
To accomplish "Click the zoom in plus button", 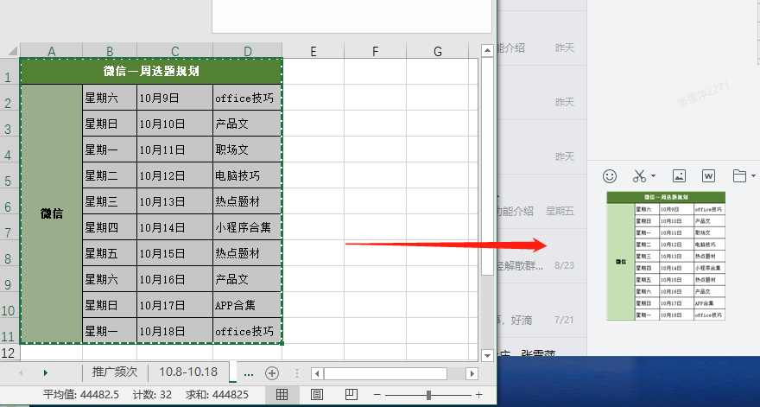I will pos(478,395).
